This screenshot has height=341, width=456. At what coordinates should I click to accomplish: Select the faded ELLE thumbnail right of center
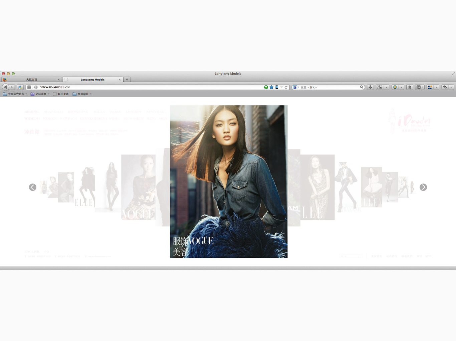pyautogui.click(x=317, y=187)
